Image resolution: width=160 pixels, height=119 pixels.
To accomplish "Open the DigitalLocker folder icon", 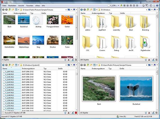I will 145,42.
